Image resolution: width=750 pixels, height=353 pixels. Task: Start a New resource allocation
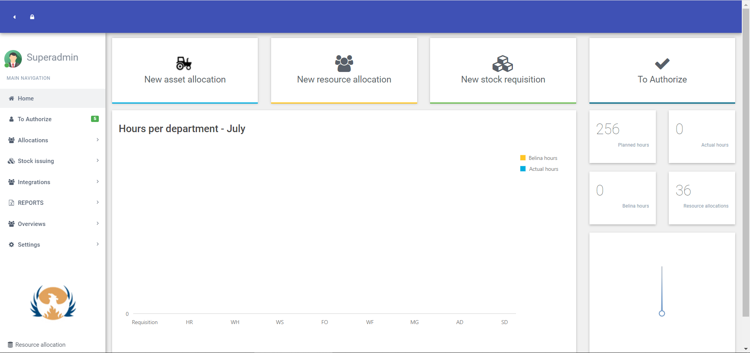pyautogui.click(x=344, y=70)
